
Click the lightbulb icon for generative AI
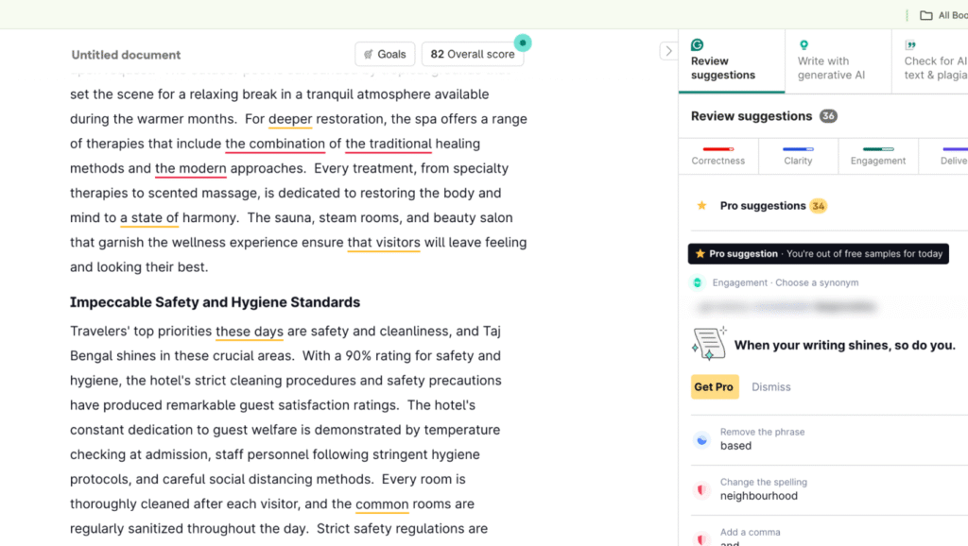point(804,44)
